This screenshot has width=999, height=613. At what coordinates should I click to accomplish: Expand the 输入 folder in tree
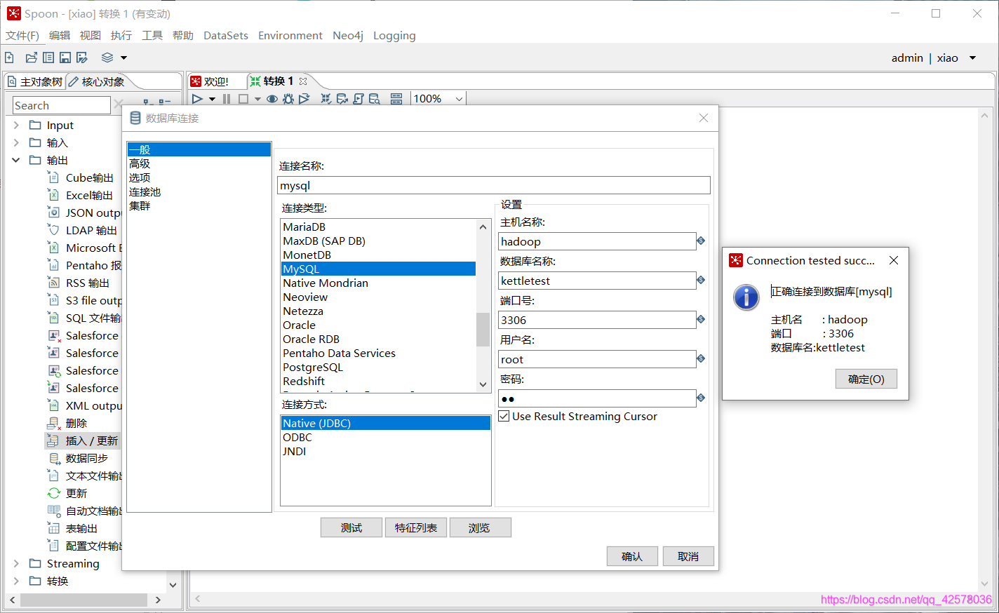click(16, 142)
